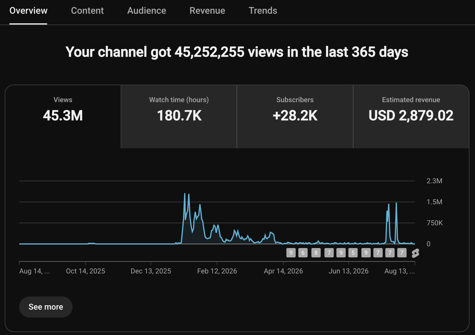Open the Revenue tab

[207, 11]
